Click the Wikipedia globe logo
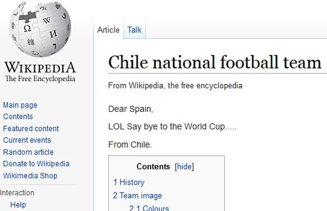Screen dimensions: 327x211 (40, 29)
